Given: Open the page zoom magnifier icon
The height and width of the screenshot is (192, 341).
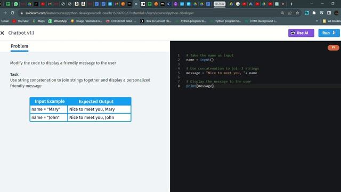Looking at the screenshot, I should point(282,13).
